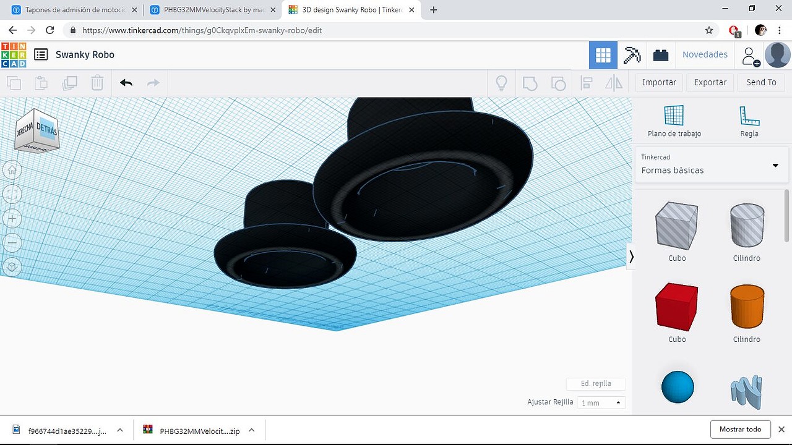
Task: Open the PHBG32MMVelocit zip download
Action: (192, 430)
